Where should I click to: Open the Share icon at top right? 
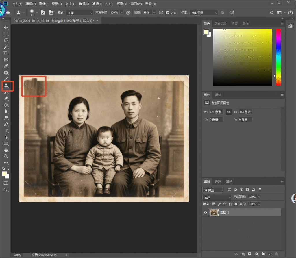(x=291, y=13)
